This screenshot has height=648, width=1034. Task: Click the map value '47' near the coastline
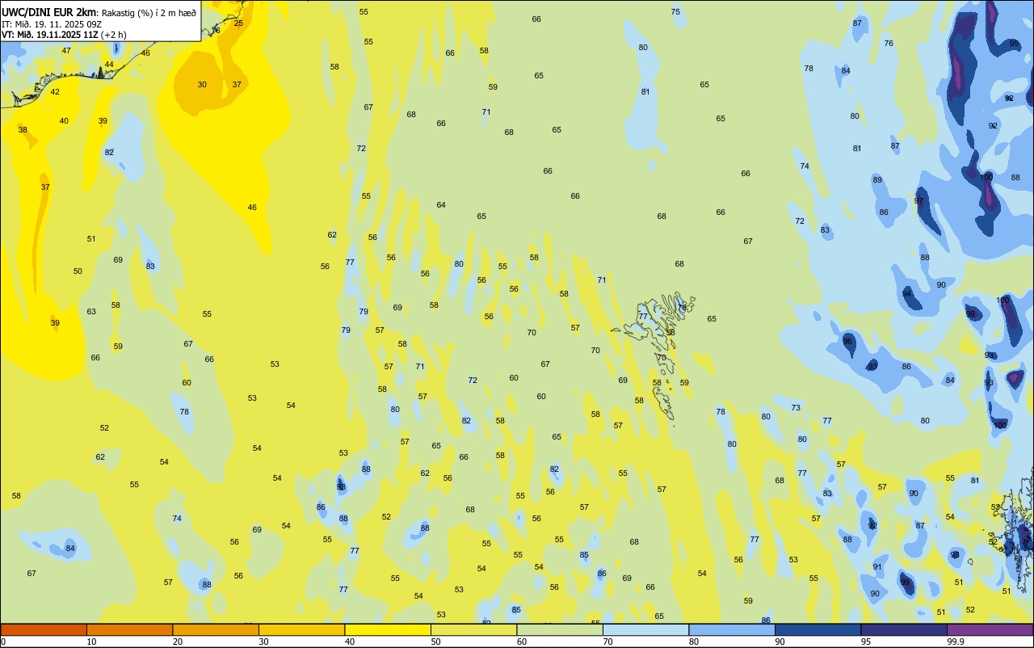pyautogui.click(x=66, y=50)
